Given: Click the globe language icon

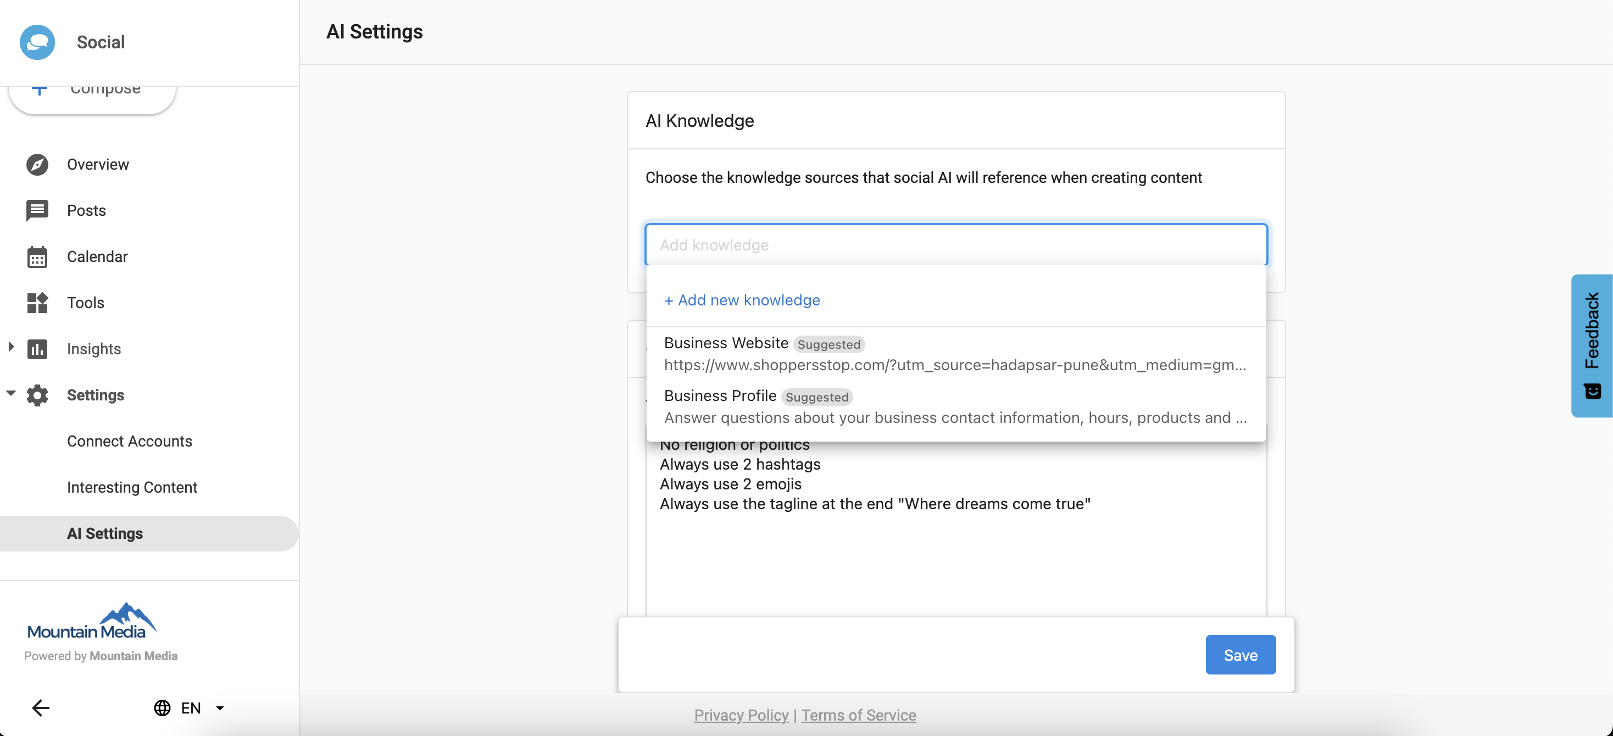Looking at the screenshot, I should tap(162, 708).
